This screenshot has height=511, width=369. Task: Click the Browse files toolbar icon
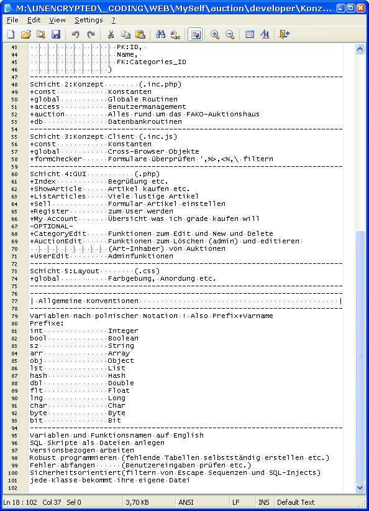[41, 34]
